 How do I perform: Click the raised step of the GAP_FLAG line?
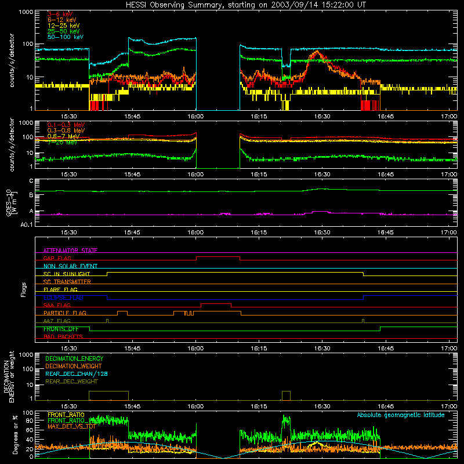(x=218, y=256)
